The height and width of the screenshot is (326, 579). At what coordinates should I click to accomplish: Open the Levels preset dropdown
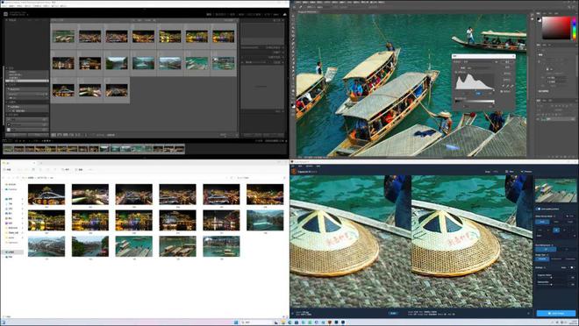point(481,62)
